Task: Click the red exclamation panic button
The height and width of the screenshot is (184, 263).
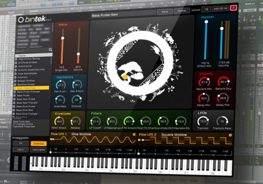Action: (x=233, y=8)
